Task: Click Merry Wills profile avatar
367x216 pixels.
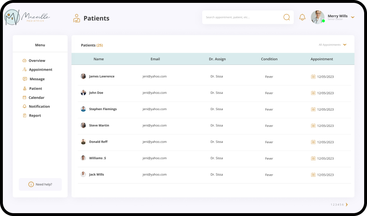Action: tap(318, 17)
